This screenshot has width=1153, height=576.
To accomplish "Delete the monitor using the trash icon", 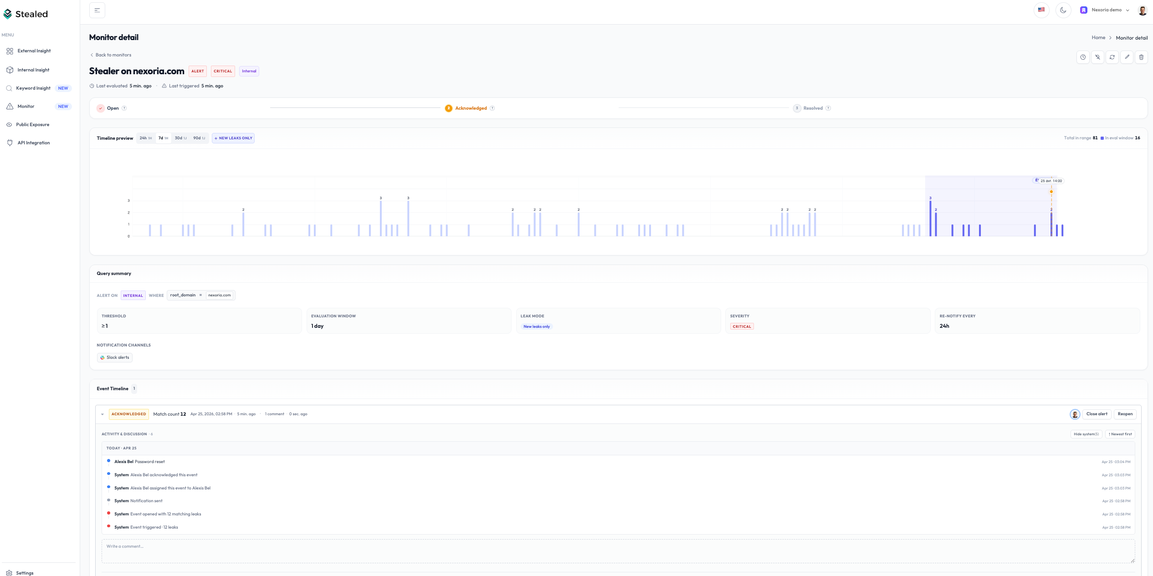I will pyautogui.click(x=1142, y=57).
